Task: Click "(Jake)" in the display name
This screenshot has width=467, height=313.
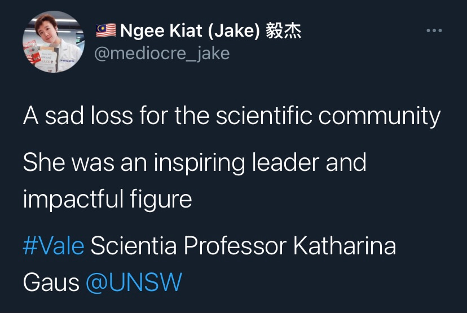Action: (x=234, y=31)
